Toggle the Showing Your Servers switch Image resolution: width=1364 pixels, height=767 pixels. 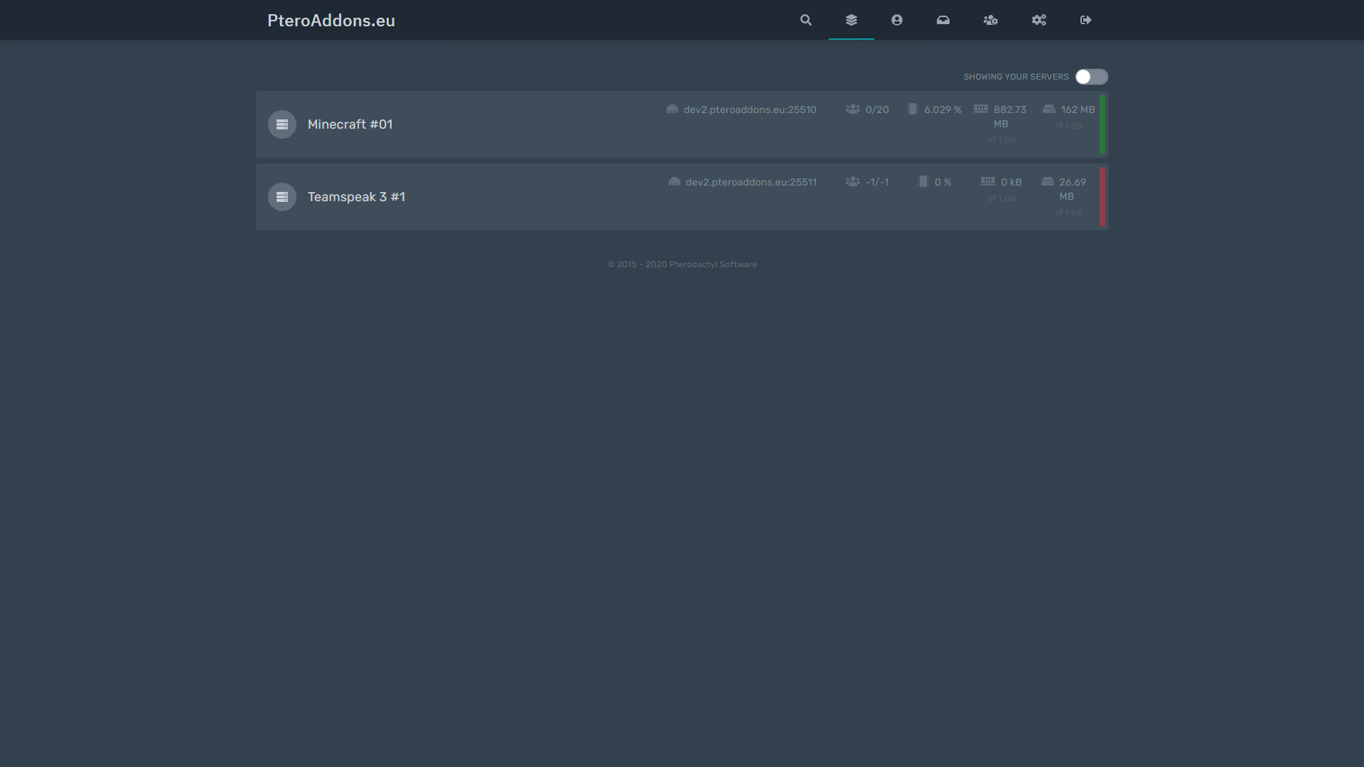pyautogui.click(x=1091, y=77)
